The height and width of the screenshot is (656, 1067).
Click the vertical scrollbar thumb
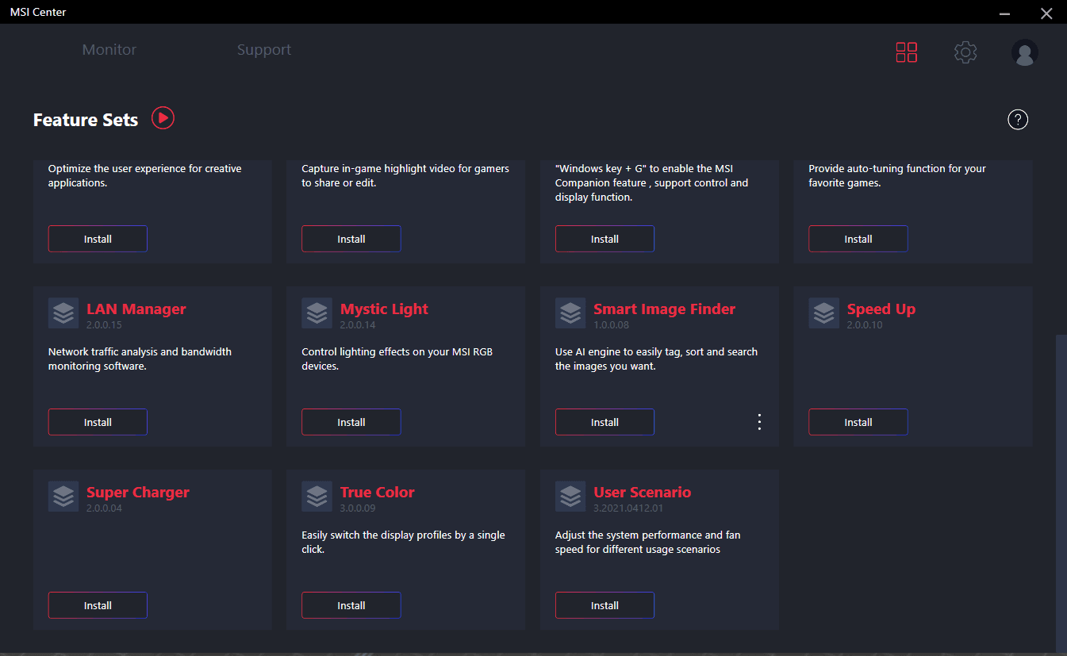point(1060,492)
